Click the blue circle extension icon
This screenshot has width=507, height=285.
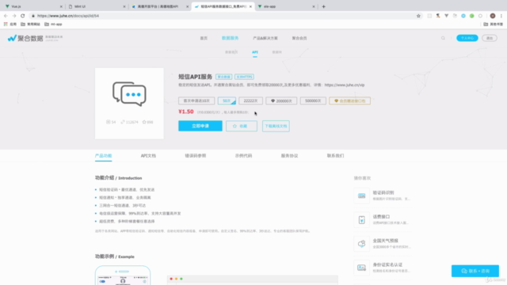click(463, 16)
